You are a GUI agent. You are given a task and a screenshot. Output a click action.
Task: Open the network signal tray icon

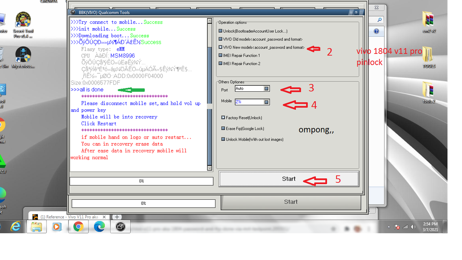point(405,227)
